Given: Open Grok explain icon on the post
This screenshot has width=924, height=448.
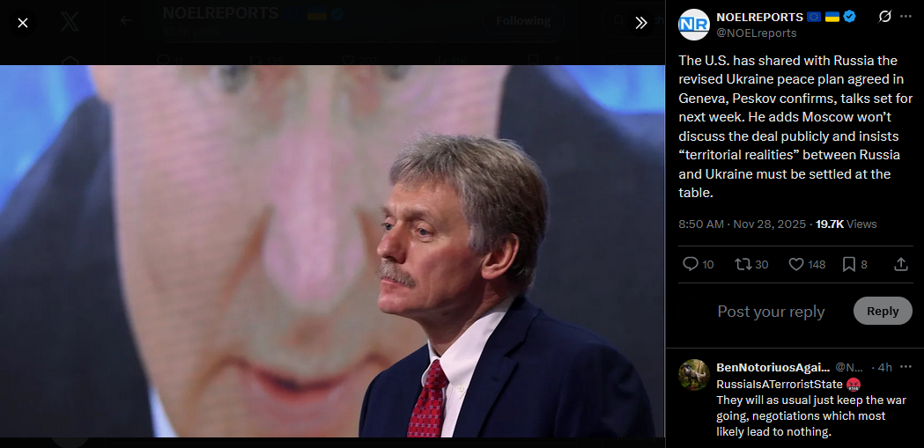Looking at the screenshot, I should [884, 17].
